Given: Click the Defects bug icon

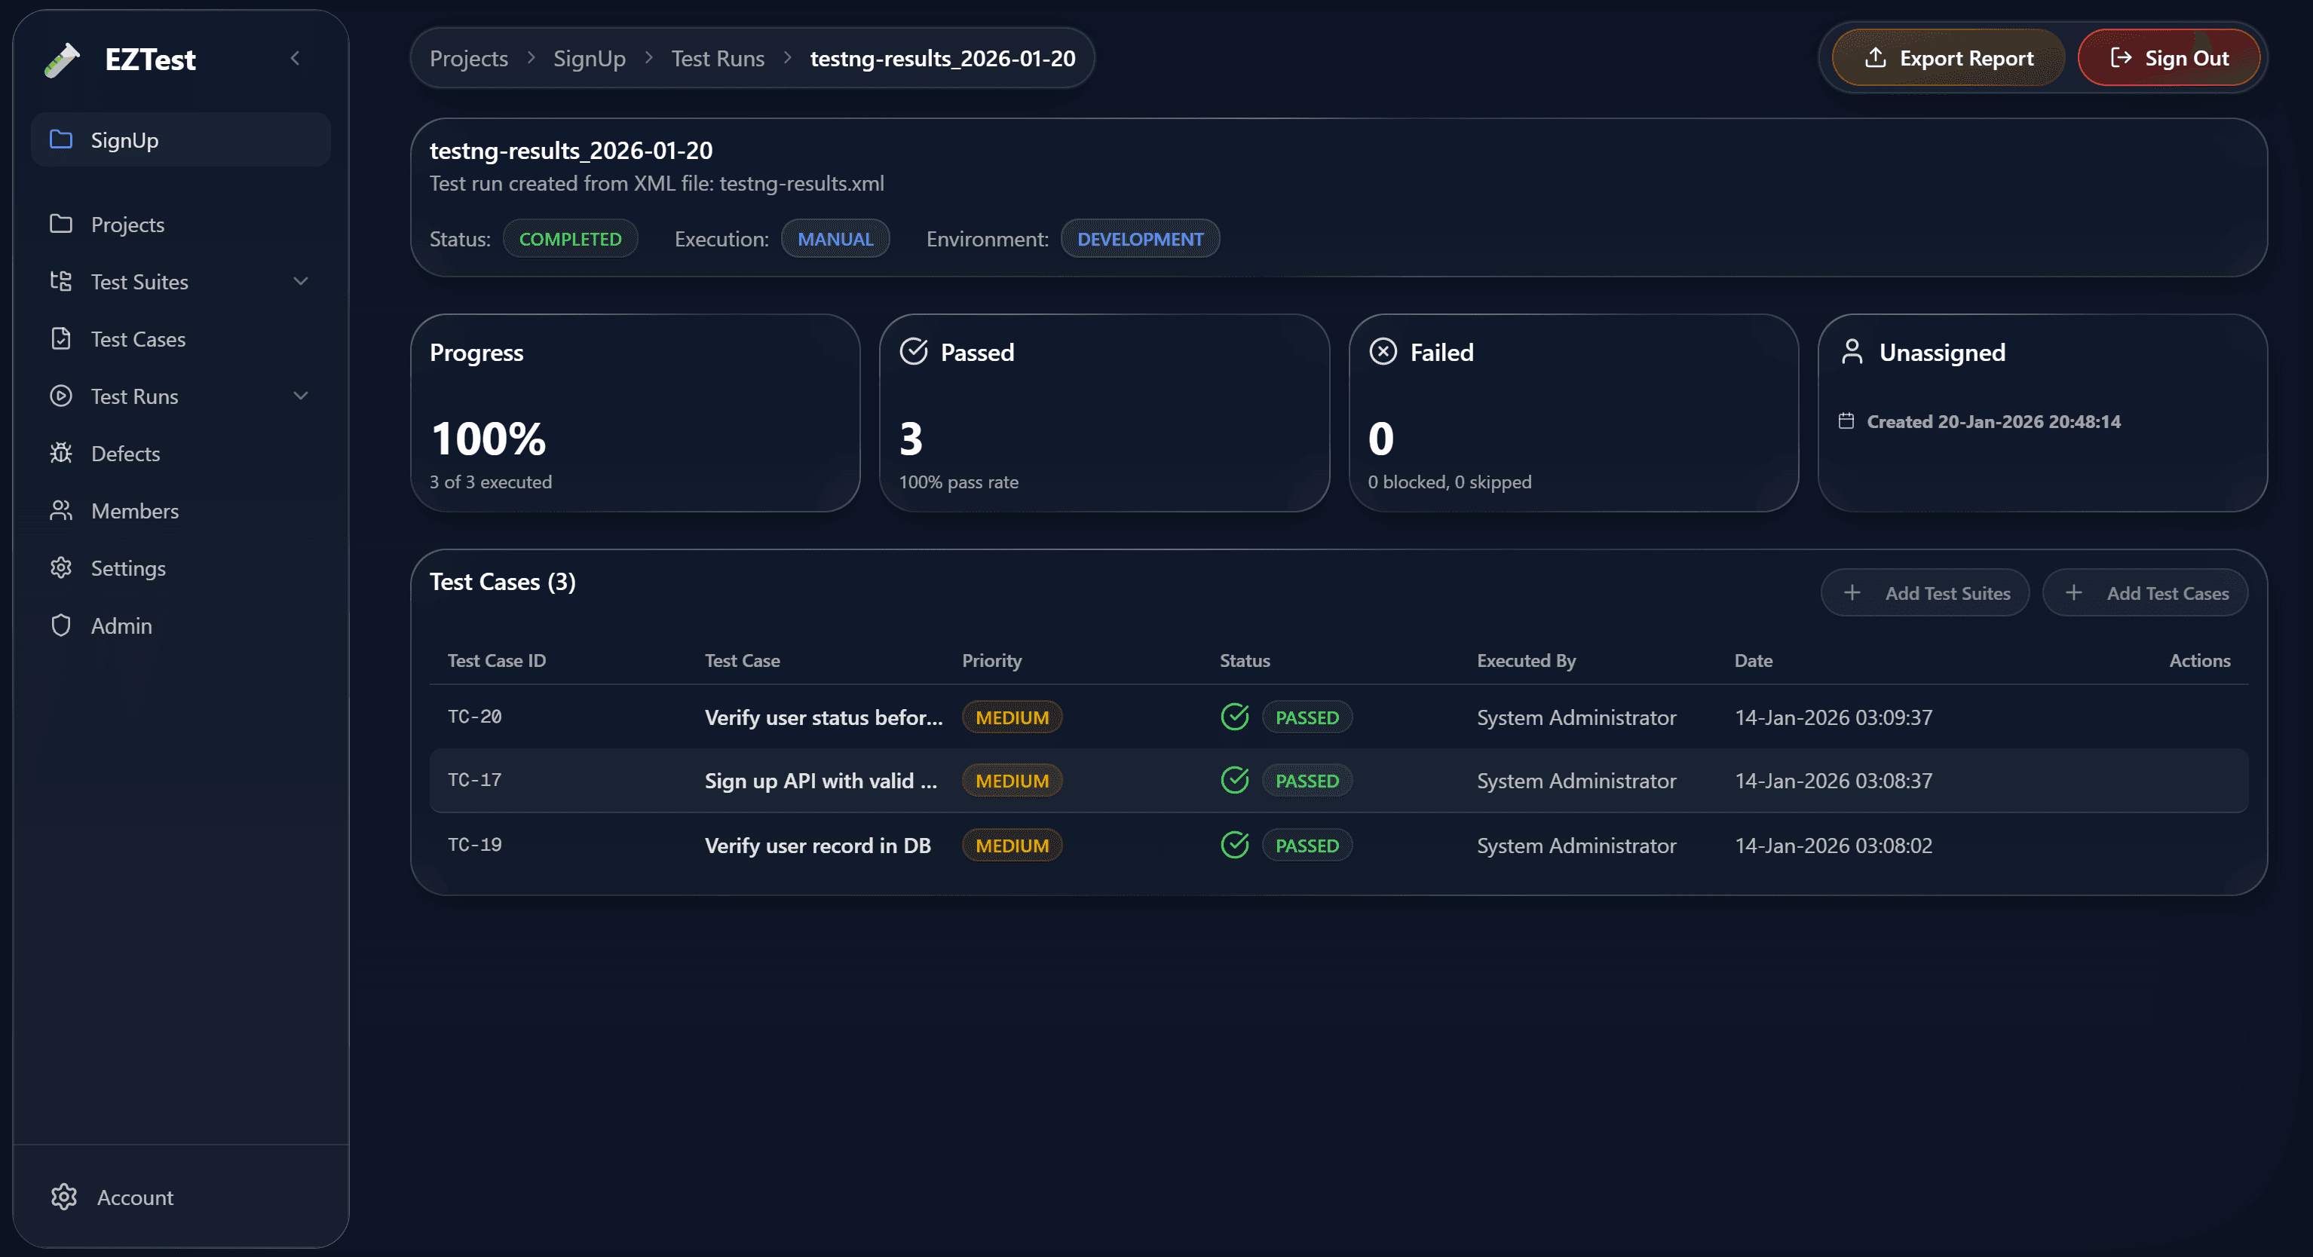Looking at the screenshot, I should click(60, 453).
